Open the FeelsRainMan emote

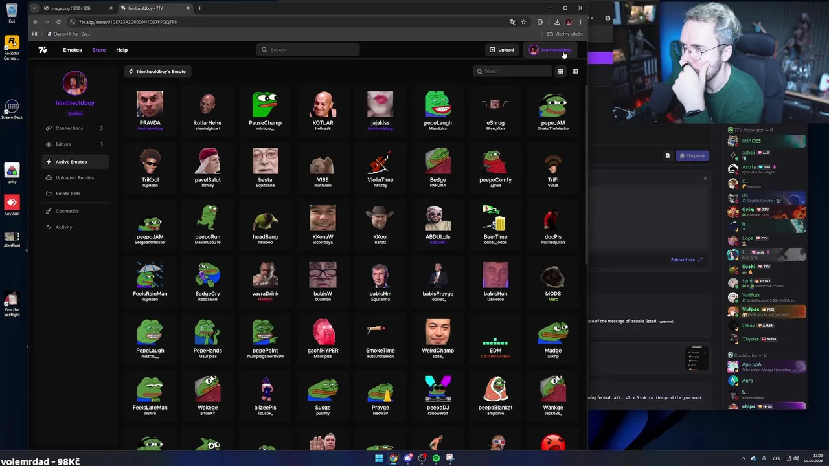pos(150,282)
